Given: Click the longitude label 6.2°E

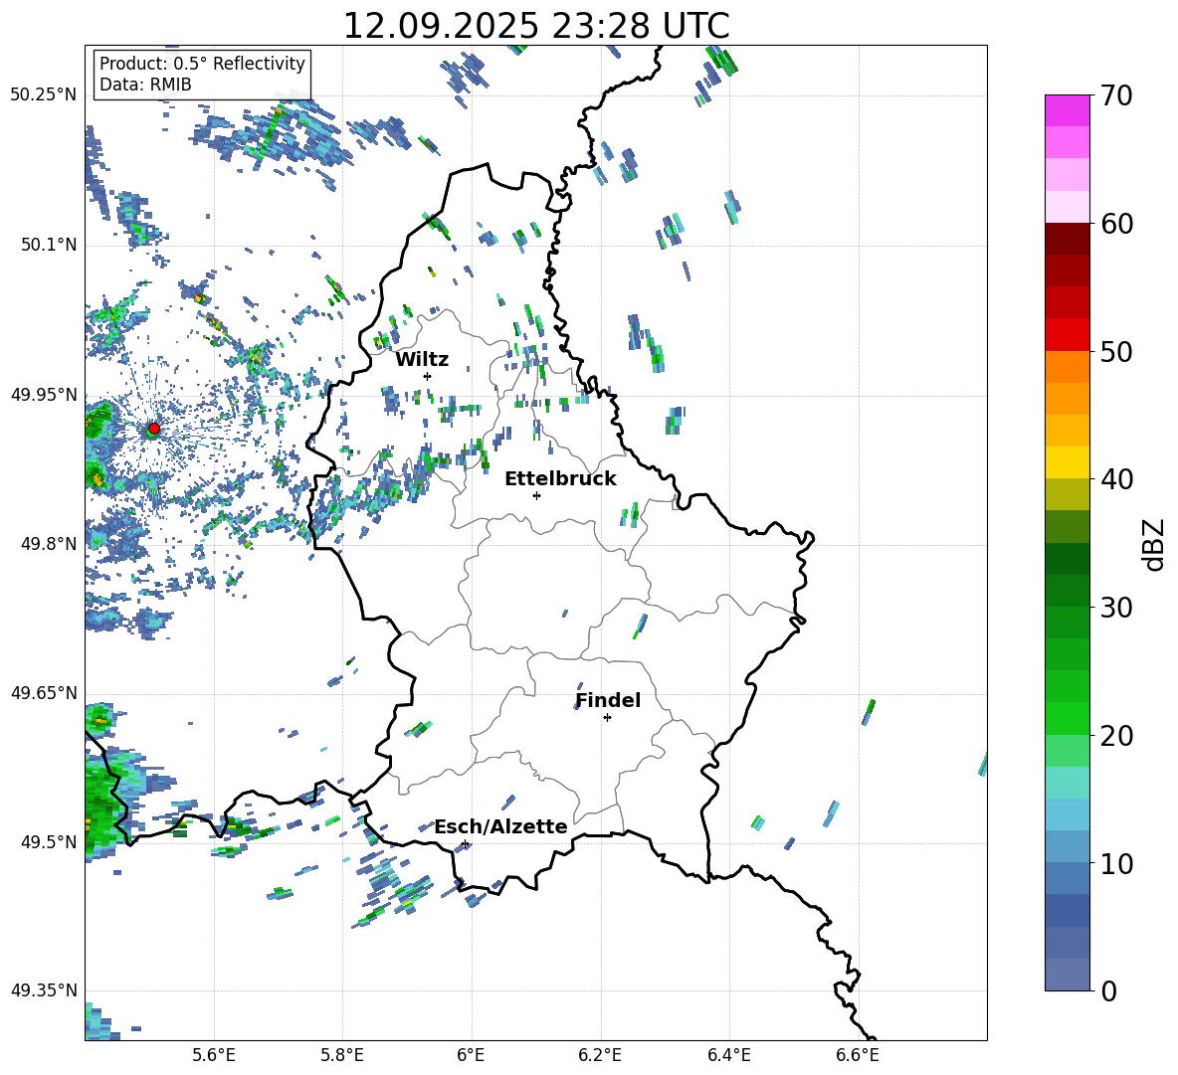Looking at the screenshot, I should click(600, 1055).
